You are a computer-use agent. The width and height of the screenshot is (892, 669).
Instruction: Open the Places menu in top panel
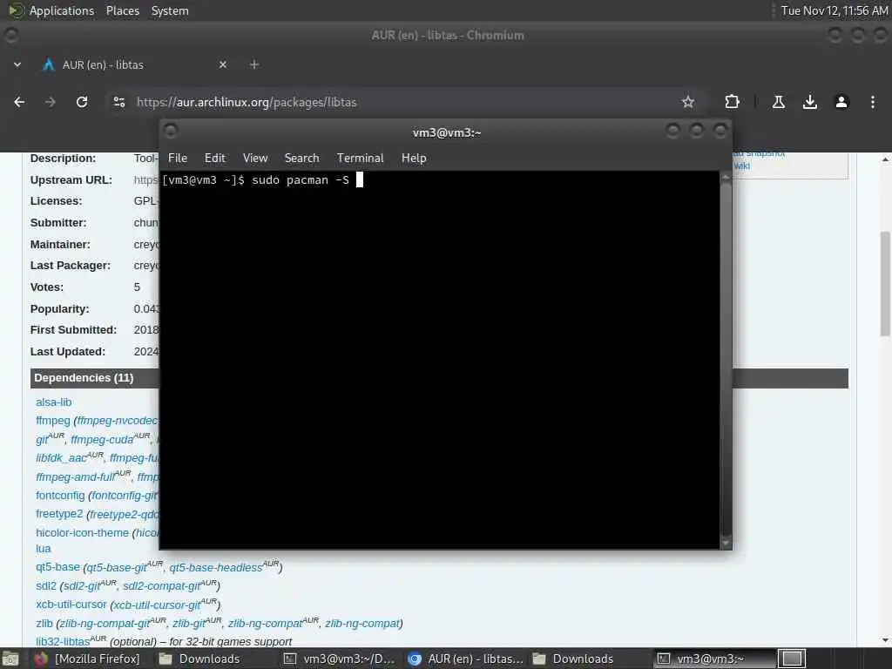pos(122,10)
